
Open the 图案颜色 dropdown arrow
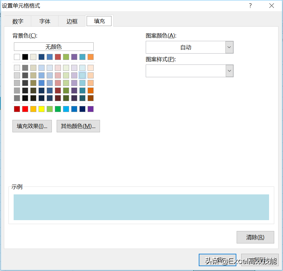point(229,47)
